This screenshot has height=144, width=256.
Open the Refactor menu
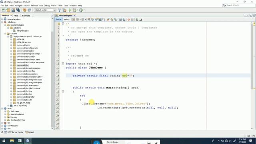click(34, 6)
